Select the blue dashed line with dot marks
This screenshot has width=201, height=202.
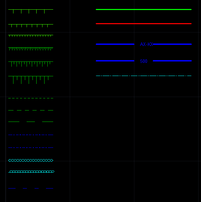coord(31,148)
